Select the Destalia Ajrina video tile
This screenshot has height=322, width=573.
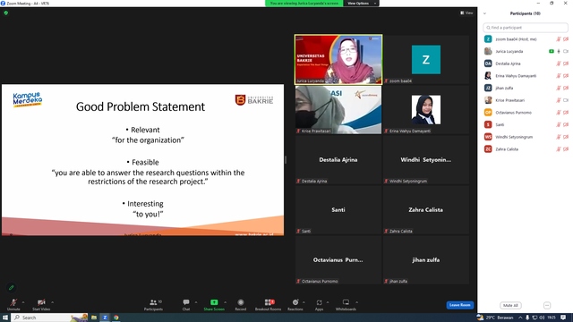pyautogui.click(x=338, y=159)
